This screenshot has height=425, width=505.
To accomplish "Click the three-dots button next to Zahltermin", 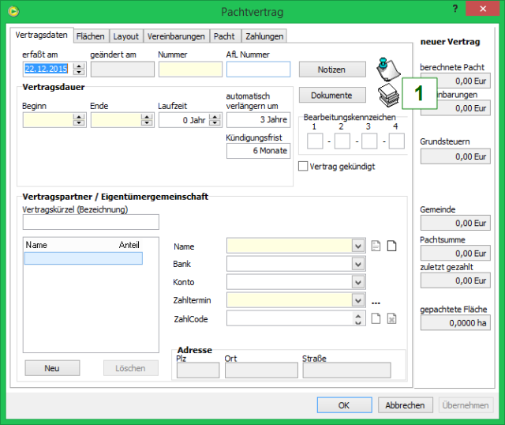I will pos(376,301).
